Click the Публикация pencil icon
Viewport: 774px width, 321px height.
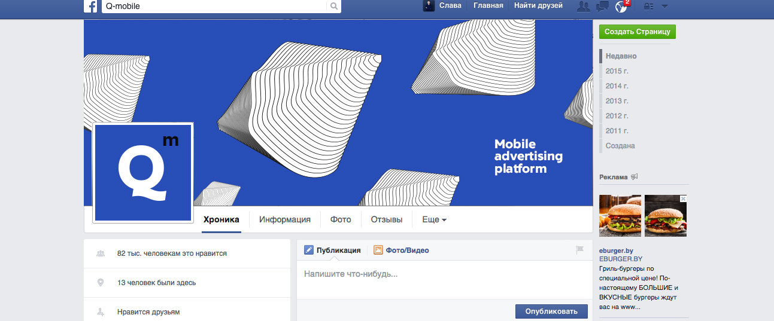[308, 250]
